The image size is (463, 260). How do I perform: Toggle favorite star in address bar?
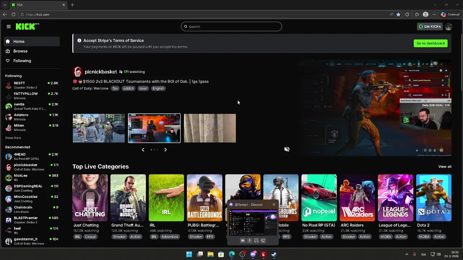tap(398, 14)
